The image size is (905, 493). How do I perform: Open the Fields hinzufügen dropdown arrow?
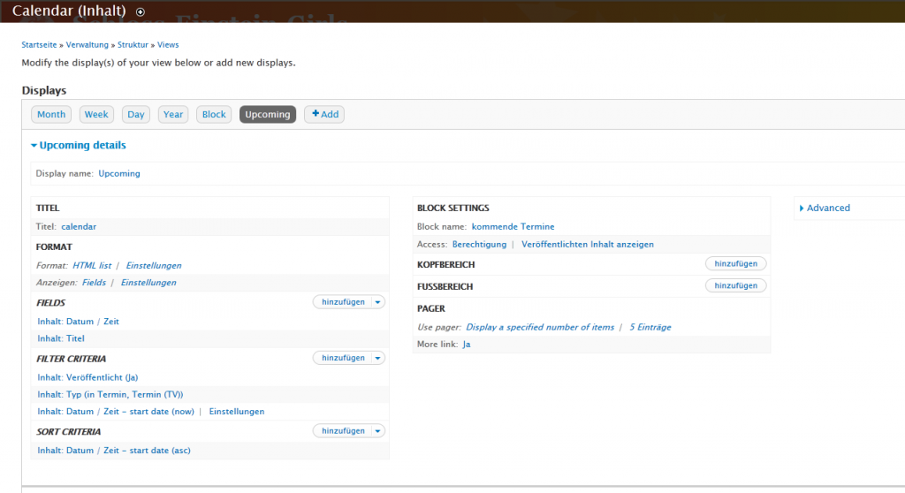click(378, 302)
